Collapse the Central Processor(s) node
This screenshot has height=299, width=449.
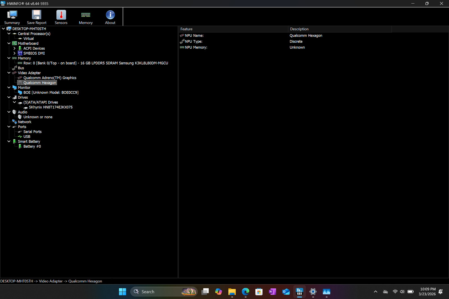point(9,34)
